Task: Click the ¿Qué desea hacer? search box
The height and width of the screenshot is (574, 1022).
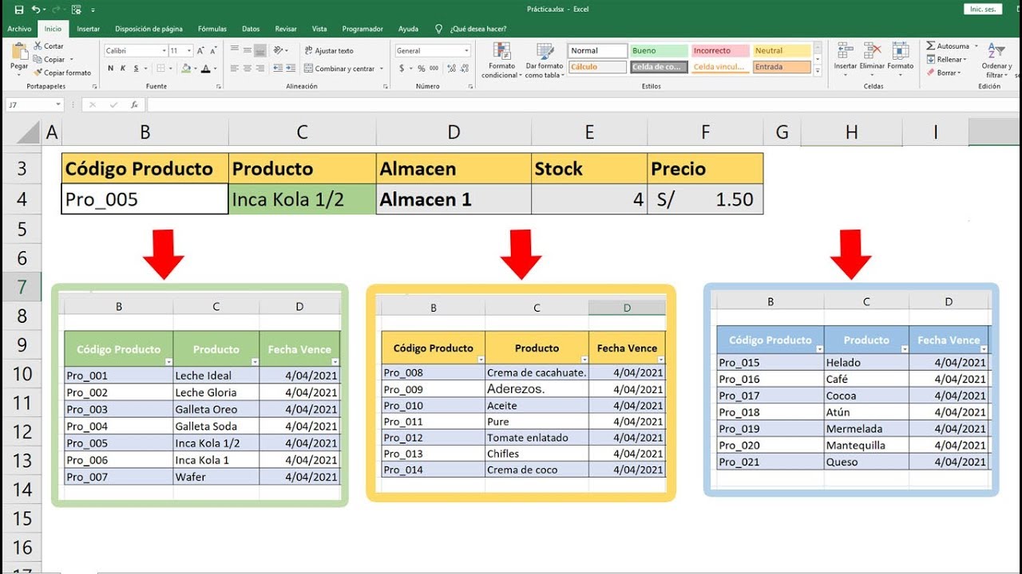Action: pyautogui.click(x=477, y=29)
